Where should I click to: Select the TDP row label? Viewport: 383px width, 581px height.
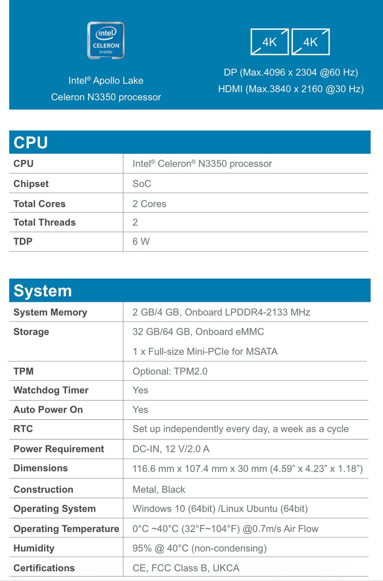click(23, 241)
